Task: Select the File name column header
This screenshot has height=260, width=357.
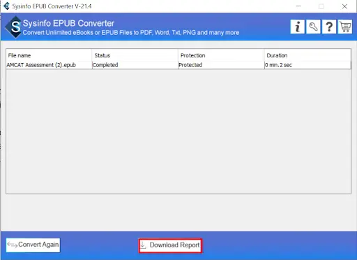Action: click(x=49, y=55)
